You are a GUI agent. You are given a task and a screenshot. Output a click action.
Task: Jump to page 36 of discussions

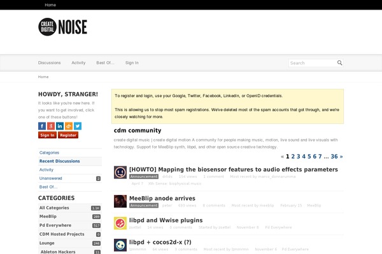click(x=334, y=157)
